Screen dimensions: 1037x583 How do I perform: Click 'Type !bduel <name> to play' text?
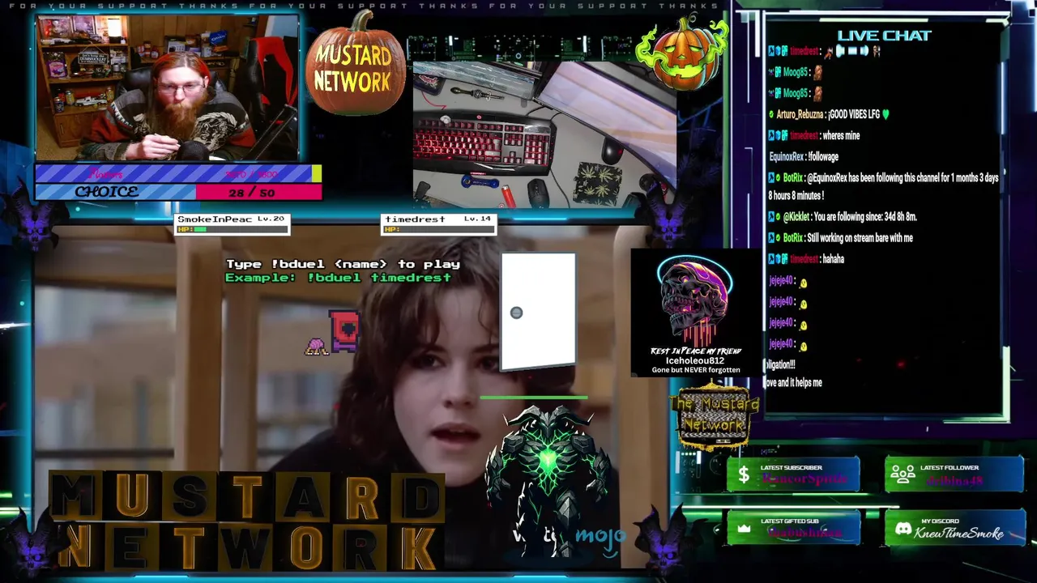tap(343, 264)
